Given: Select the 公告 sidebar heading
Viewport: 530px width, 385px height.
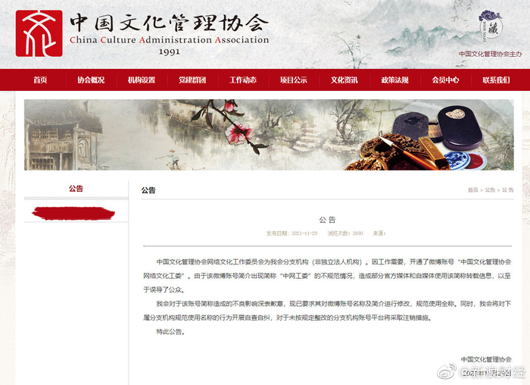Looking at the screenshot, I should (x=76, y=189).
